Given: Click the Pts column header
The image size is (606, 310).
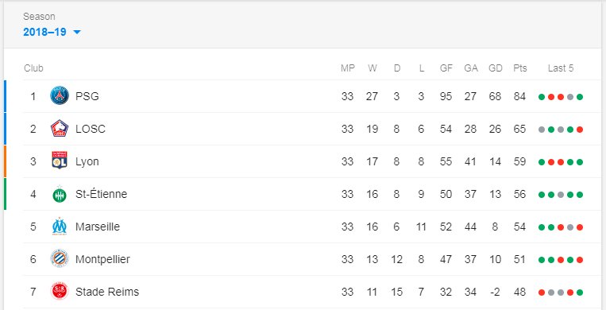Looking at the screenshot, I should [519, 68].
